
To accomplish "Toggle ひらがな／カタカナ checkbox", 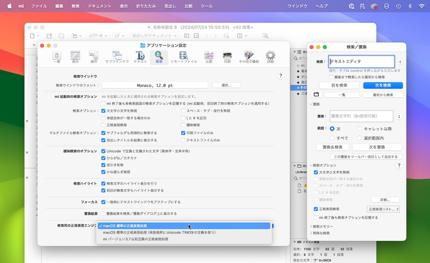I will click(103, 158).
